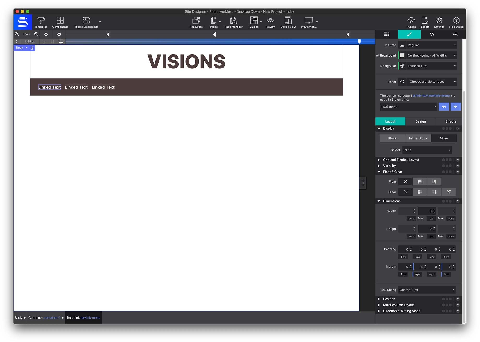Image resolution: width=480 pixels, height=342 pixels.
Task: Select Inline Block display mode
Action: 418,138
